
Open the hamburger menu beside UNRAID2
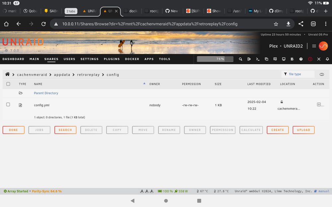pyautogui.click(x=314, y=46)
